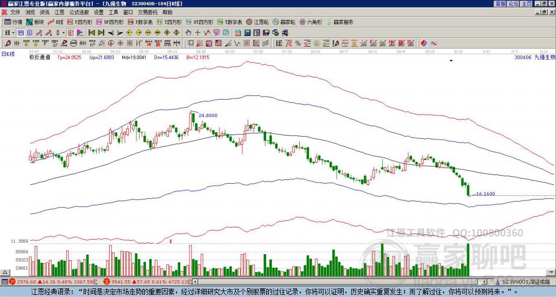The width and height of the screenshot is (556, 297).
Task: Click the colorful flag chart icon
Action: tap(80, 33)
